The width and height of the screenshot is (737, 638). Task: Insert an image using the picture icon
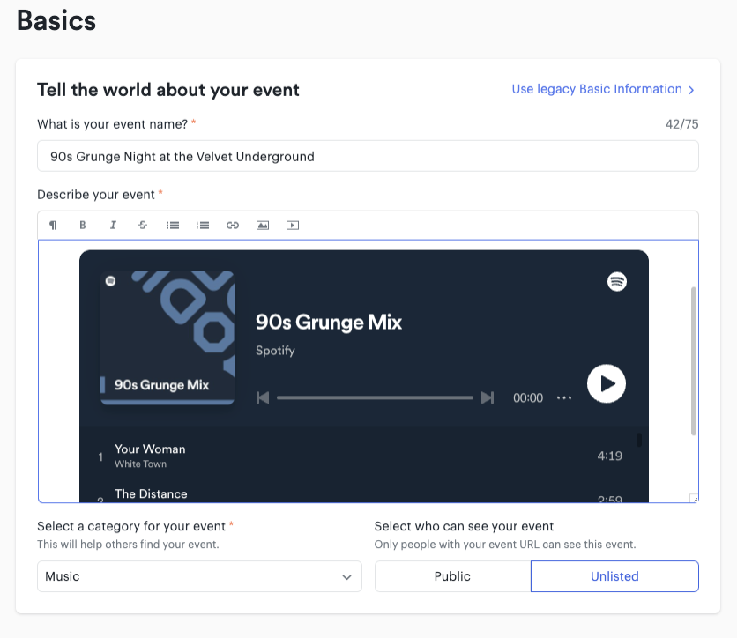[x=263, y=226]
